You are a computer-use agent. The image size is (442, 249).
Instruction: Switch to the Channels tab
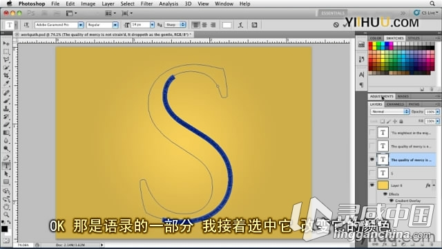point(395,104)
